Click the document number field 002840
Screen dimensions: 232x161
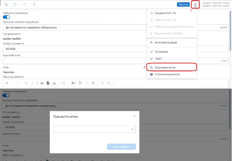74,49
